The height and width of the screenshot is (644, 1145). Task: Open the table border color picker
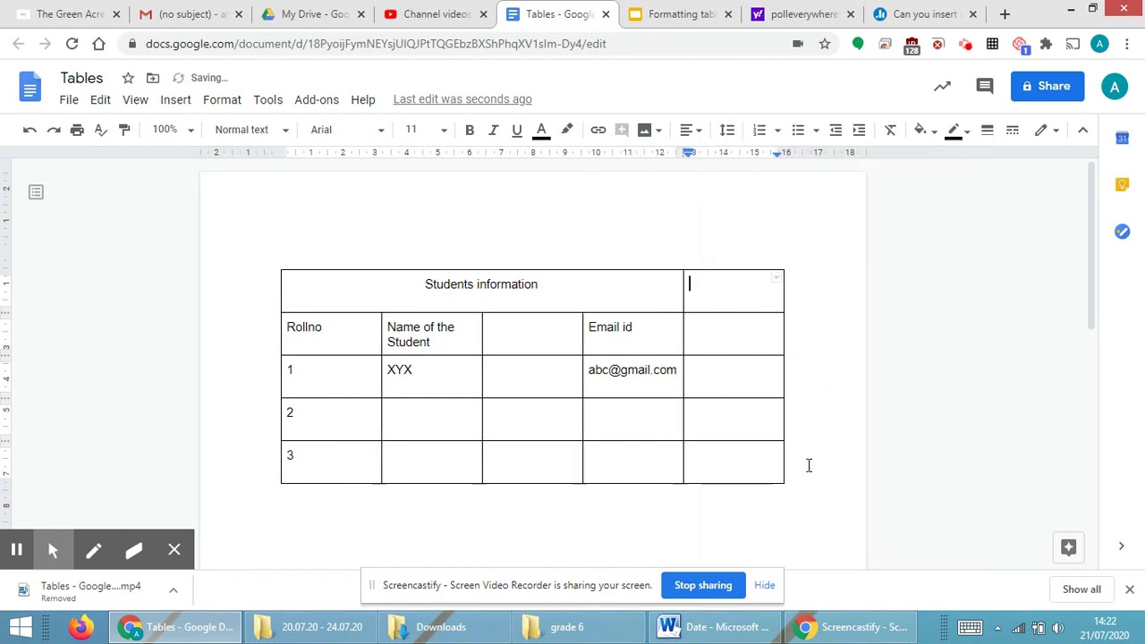pyautogui.click(x=958, y=131)
